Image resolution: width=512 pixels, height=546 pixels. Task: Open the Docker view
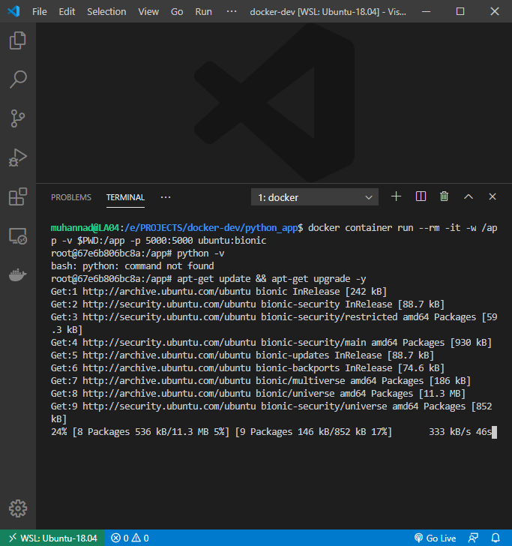(18, 274)
